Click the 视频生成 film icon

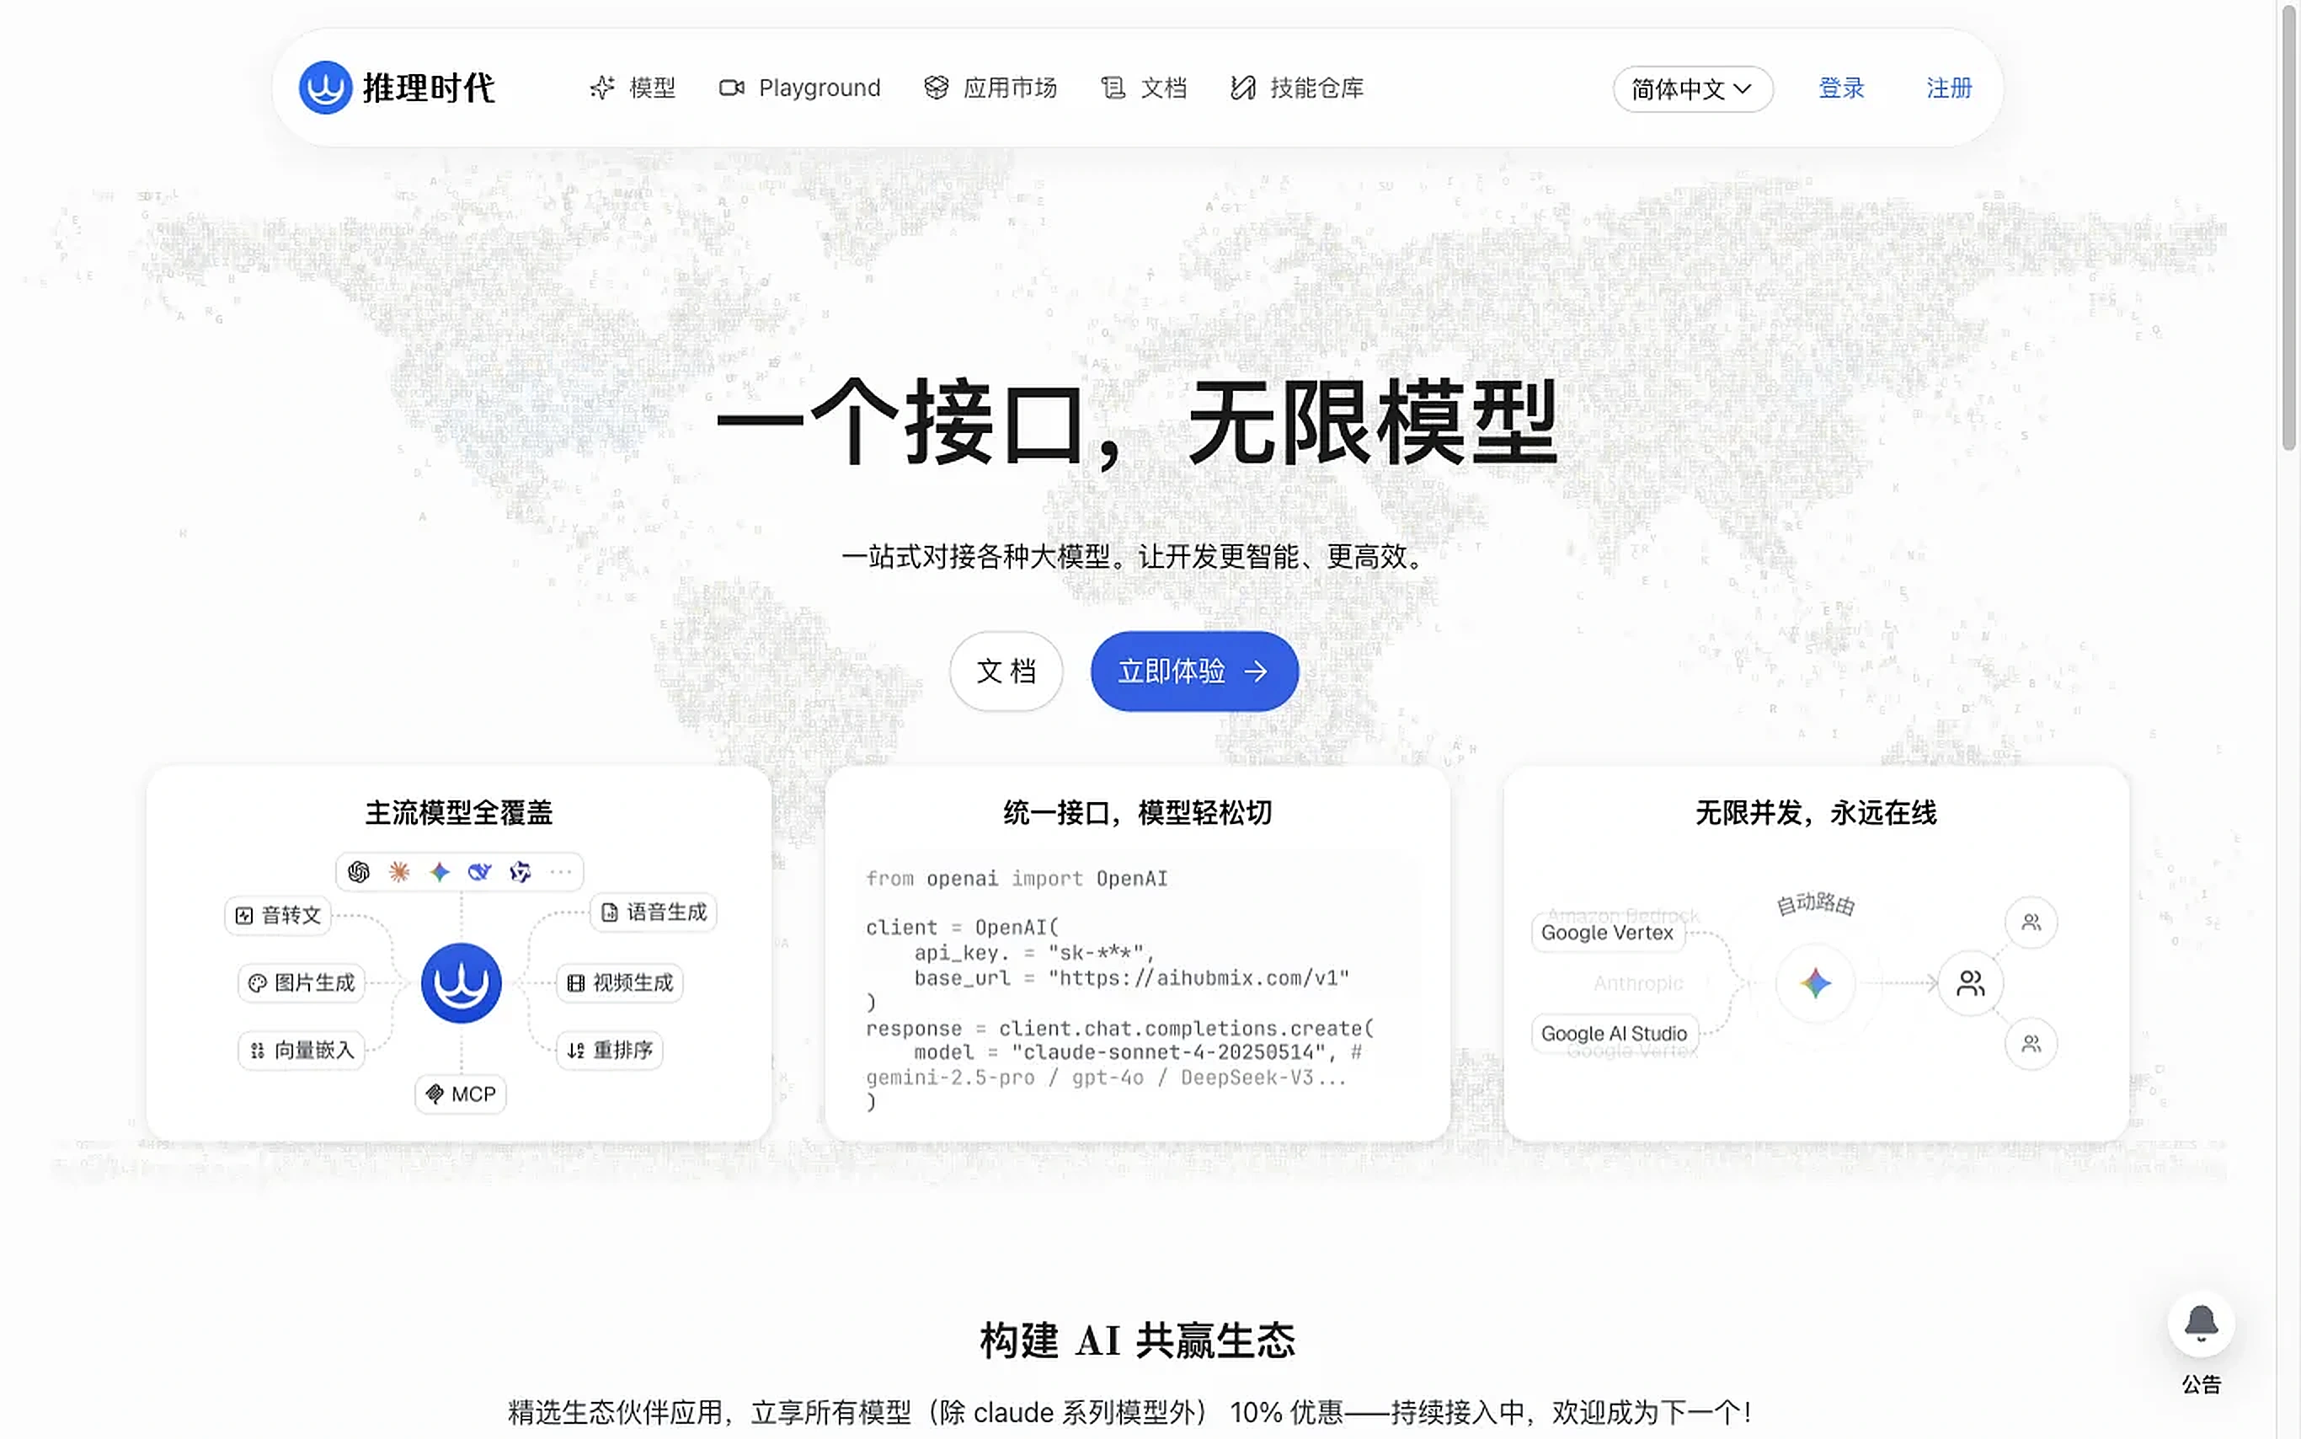pos(575,982)
